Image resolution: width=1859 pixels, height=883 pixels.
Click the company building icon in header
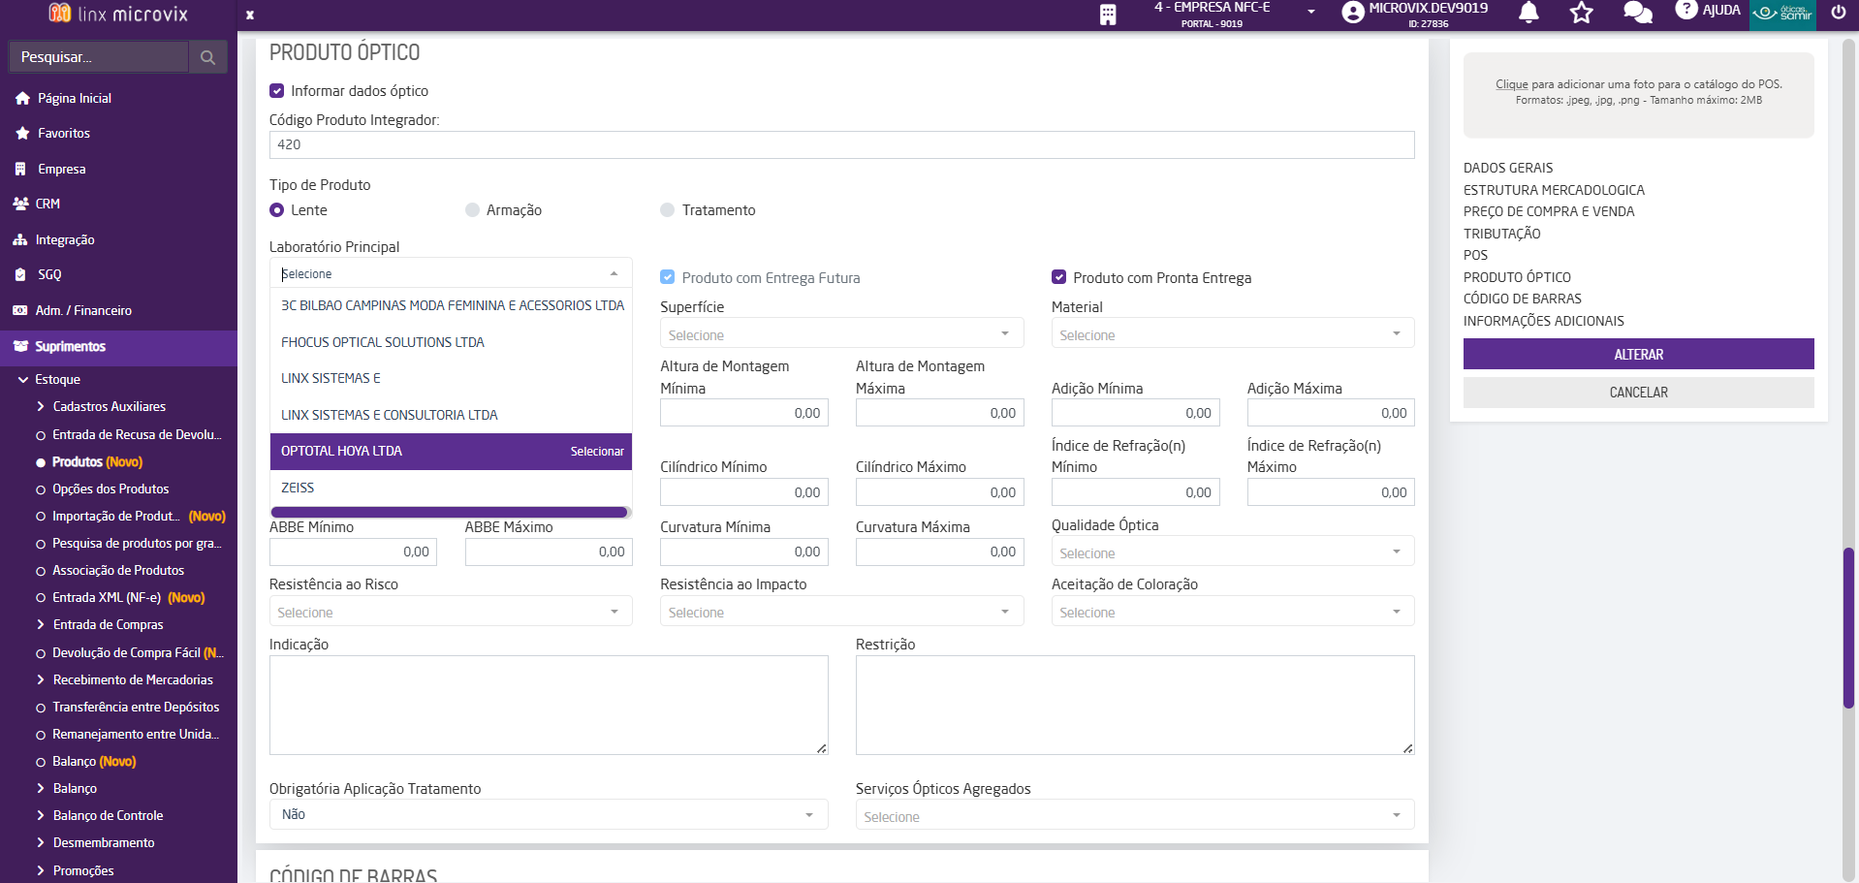(x=1108, y=14)
